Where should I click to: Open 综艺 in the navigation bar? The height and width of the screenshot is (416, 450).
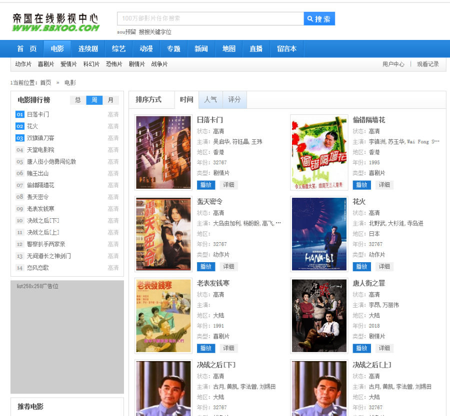[x=118, y=49]
